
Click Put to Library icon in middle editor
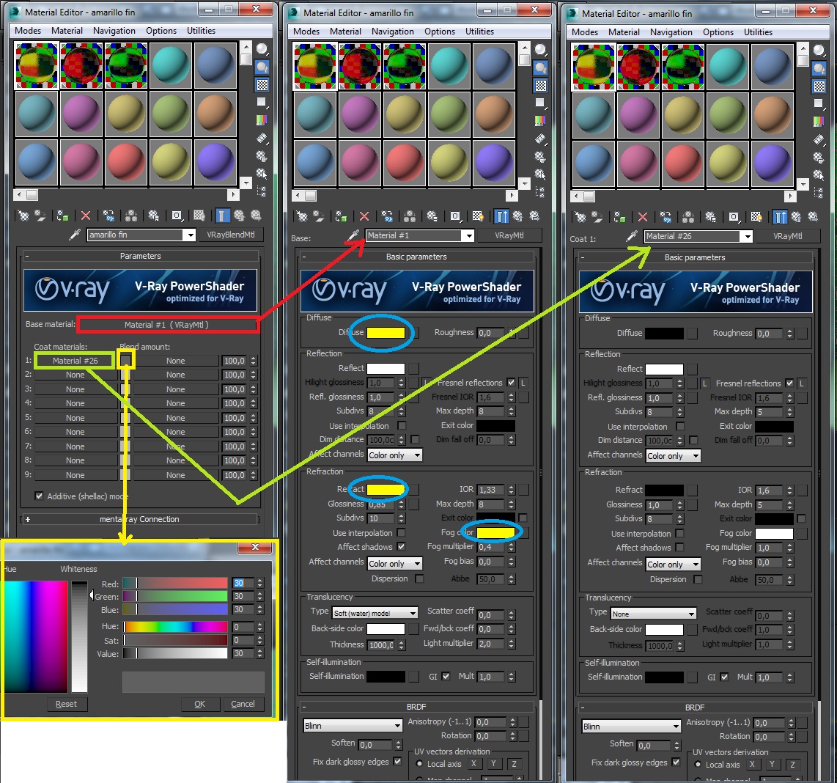(432, 216)
